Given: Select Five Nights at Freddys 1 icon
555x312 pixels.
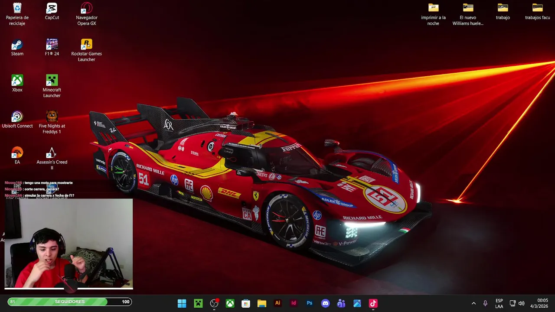Looking at the screenshot, I should [52, 123].
